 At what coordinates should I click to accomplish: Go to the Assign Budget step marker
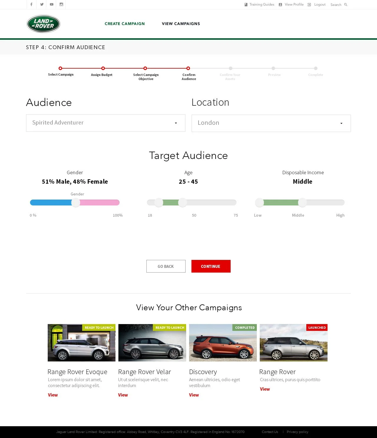(x=103, y=68)
